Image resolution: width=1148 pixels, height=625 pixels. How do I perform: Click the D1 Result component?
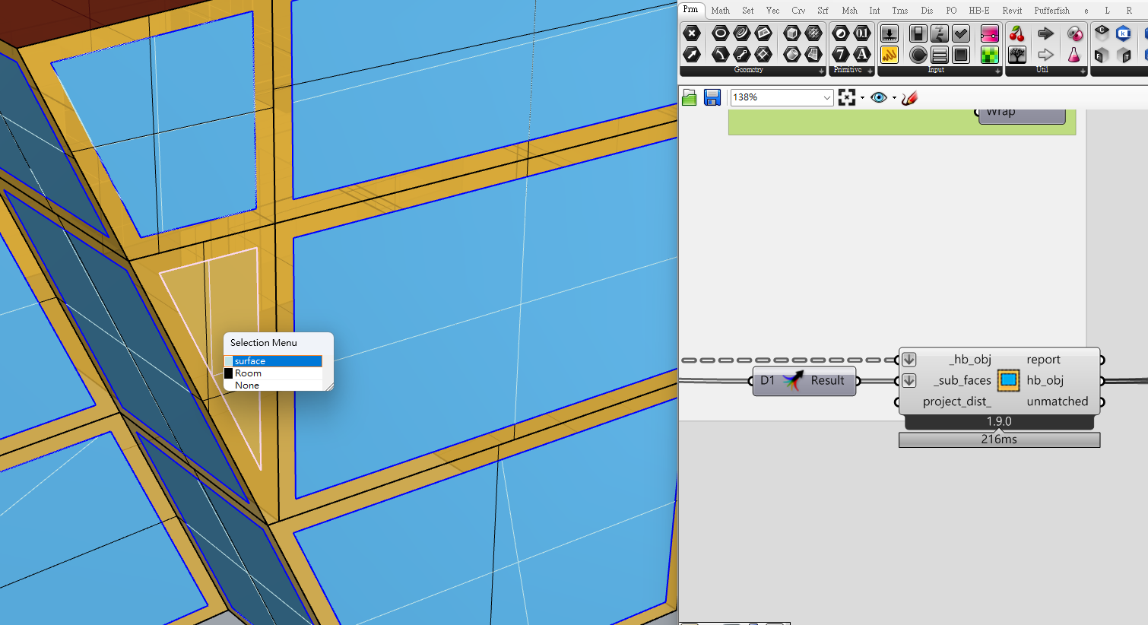[804, 381]
